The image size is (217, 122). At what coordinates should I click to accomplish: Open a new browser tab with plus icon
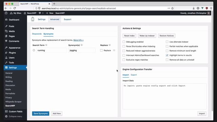point(54,4)
